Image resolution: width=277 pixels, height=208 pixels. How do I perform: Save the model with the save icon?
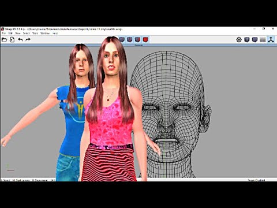tap(12, 40)
